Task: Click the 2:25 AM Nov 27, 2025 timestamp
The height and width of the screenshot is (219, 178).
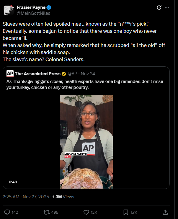Action: [x=26, y=197]
